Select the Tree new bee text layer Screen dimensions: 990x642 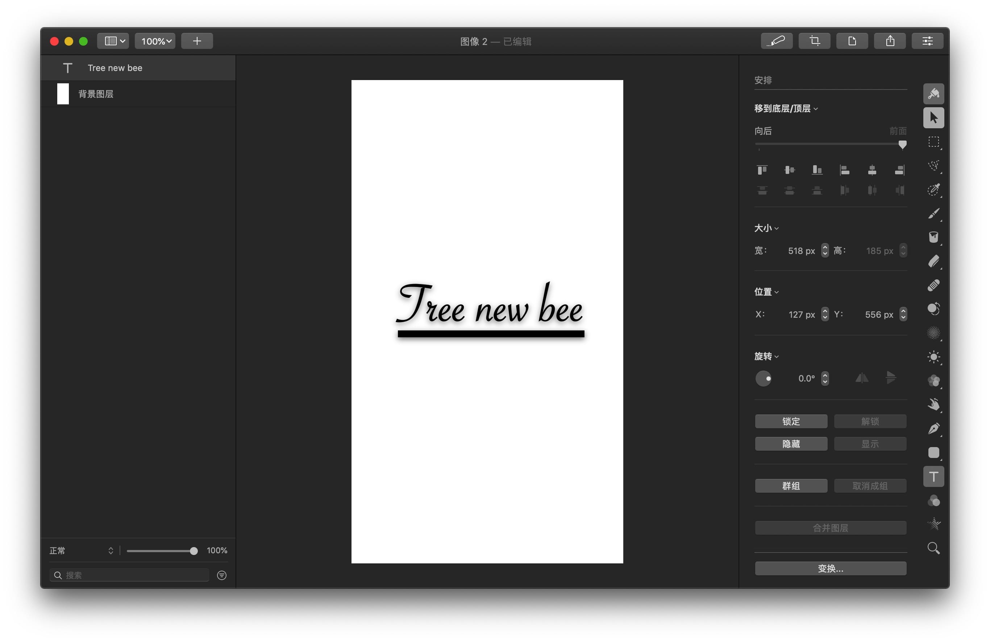coord(115,68)
